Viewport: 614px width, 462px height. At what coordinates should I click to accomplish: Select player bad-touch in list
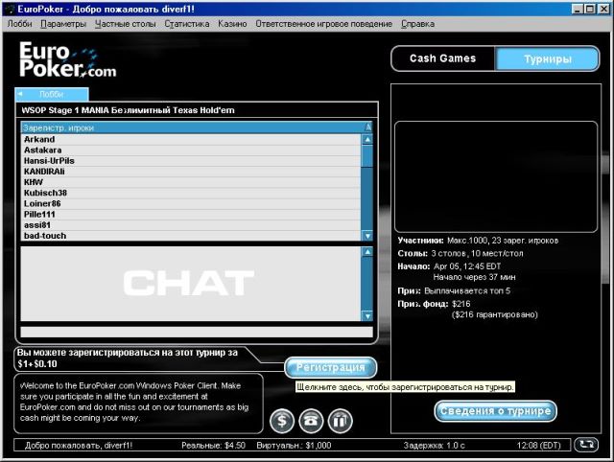point(191,236)
